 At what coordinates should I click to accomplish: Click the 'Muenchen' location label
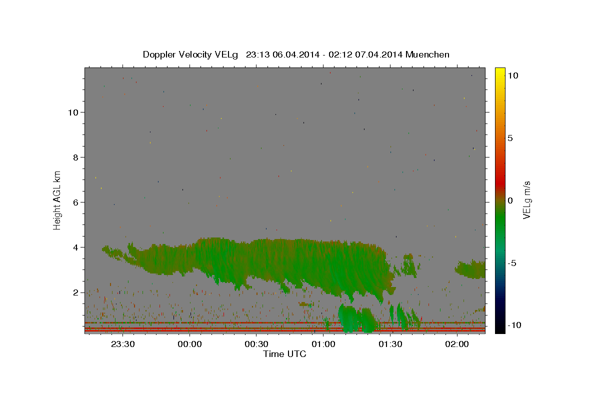427,54
